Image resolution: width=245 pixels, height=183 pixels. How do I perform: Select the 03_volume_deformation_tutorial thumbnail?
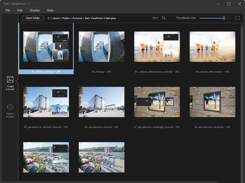coord(157,46)
